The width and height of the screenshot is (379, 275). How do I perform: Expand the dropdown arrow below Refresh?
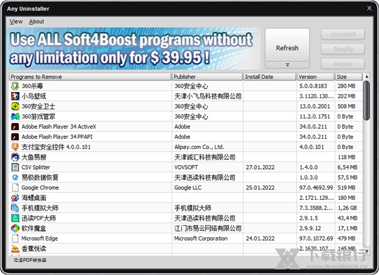(287, 64)
